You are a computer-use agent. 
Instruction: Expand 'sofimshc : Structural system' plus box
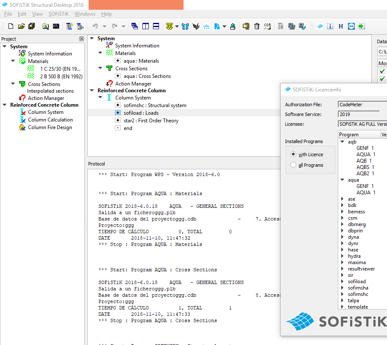coord(118,105)
